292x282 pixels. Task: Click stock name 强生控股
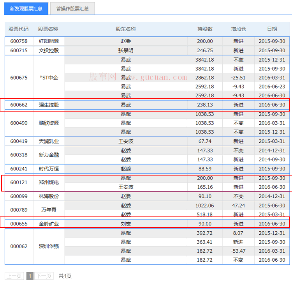49,105
